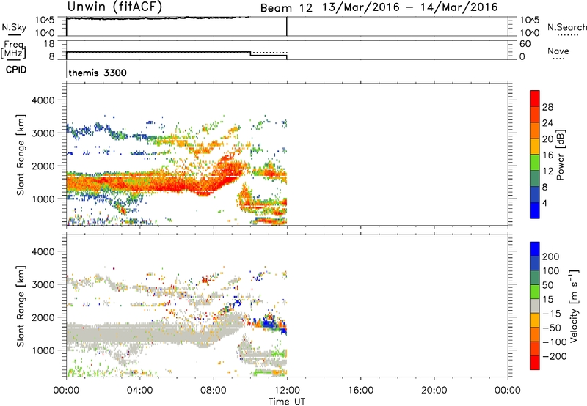Viewport: 587px width, 406px height.
Task: Click the '-200' velocity color bar label
Action: coord(554,356)
